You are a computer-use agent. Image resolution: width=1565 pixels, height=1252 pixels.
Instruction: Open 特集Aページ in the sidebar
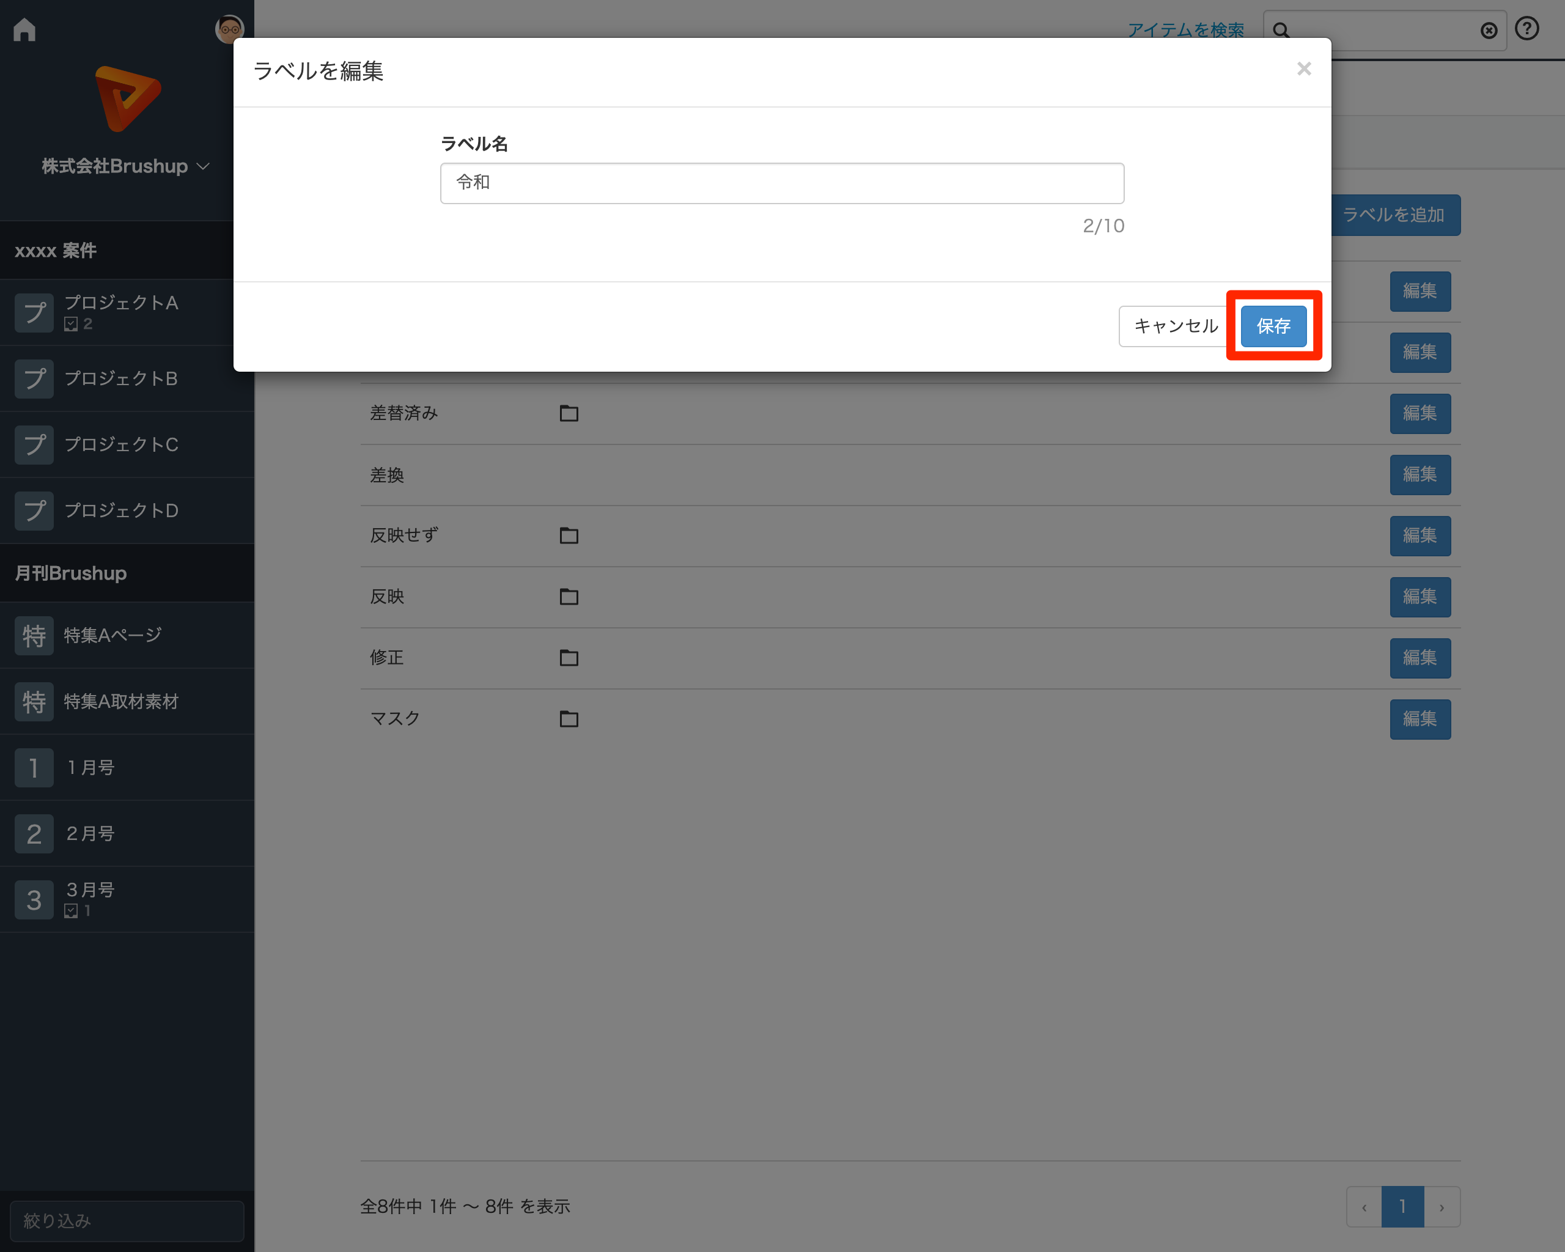point(112,636)
